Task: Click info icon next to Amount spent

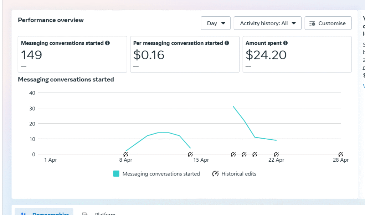Action: pyautogui.click(x=286, y=43)
